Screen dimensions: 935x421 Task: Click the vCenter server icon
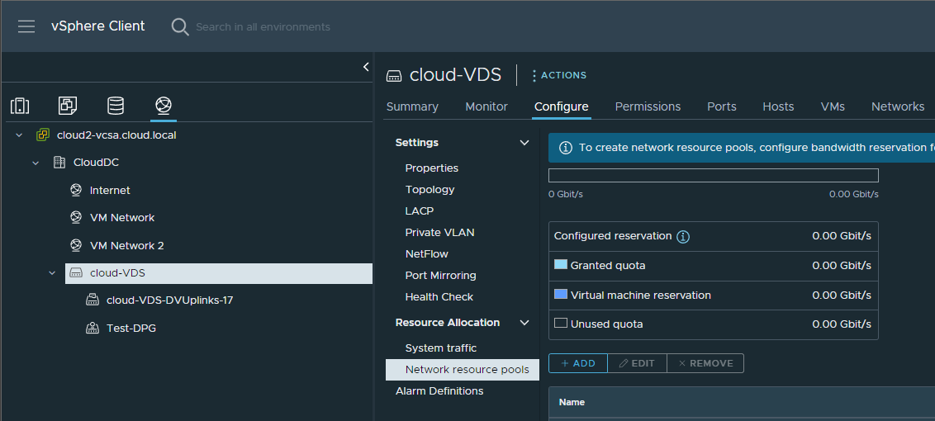point(42,135)
